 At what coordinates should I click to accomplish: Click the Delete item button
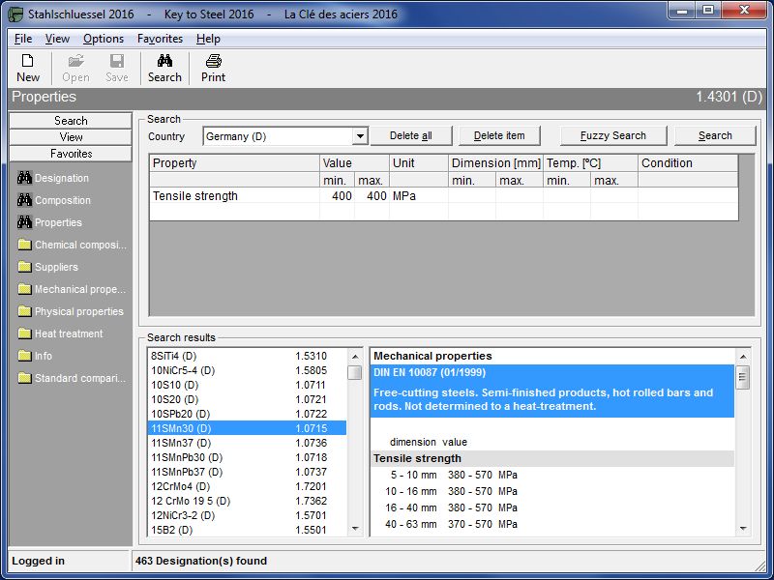point(499,136)
